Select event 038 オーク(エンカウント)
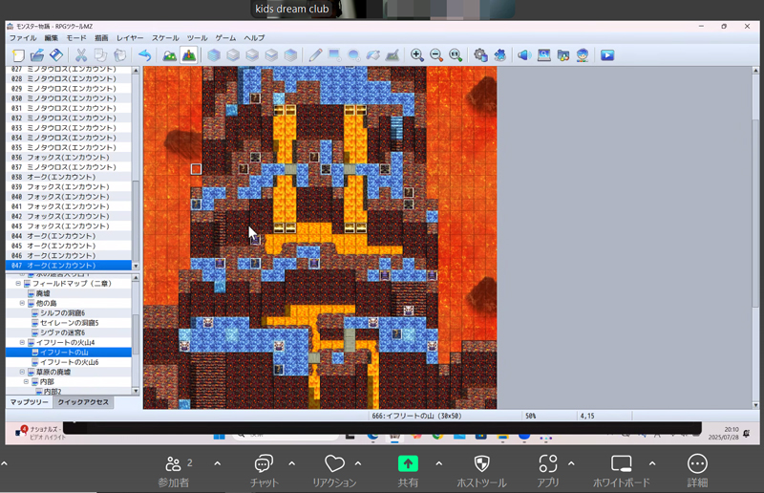 pos(68,177)
